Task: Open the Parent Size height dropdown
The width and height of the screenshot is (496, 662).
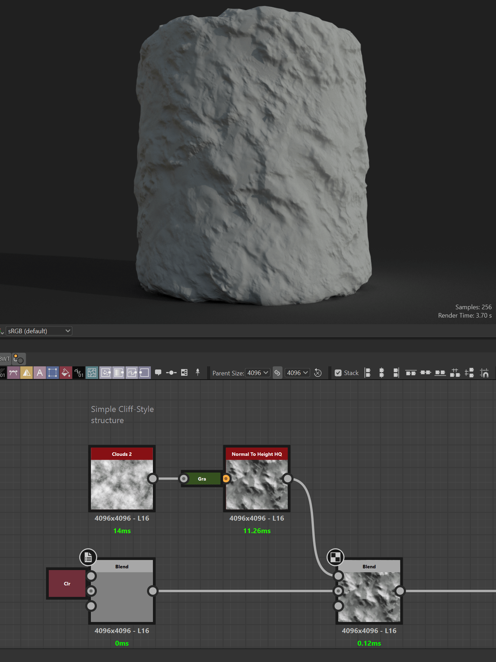Action: pos(297,373)
